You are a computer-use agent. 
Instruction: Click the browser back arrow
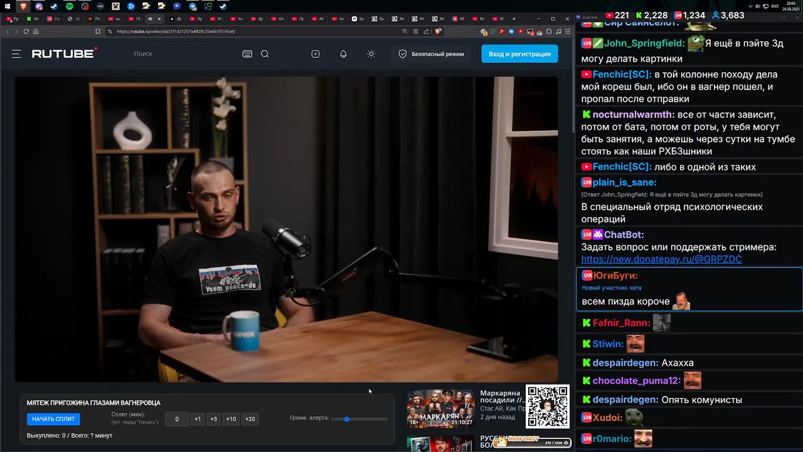click(x=8, y=31)
